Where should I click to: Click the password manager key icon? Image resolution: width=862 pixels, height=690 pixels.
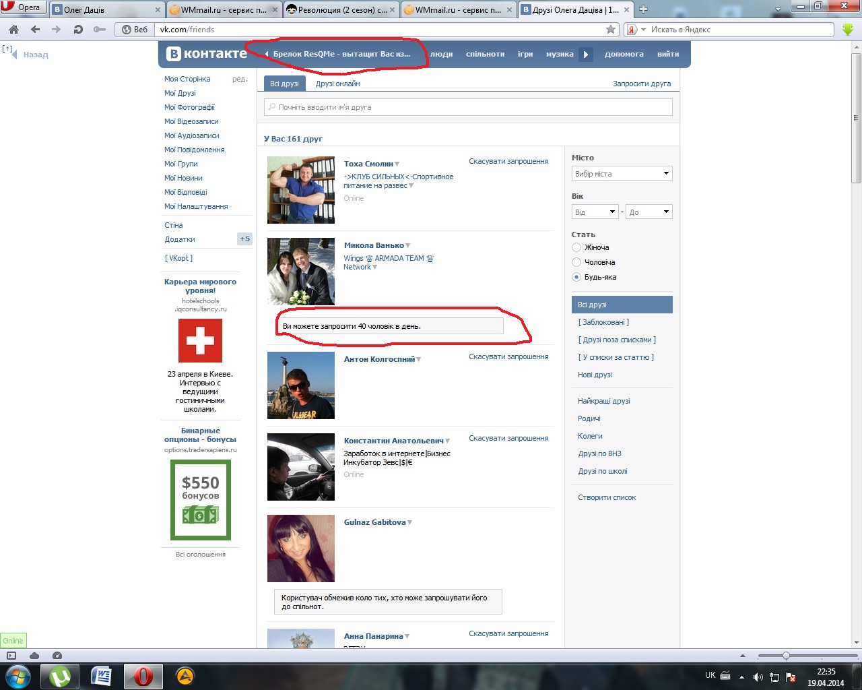click(100, 30)
